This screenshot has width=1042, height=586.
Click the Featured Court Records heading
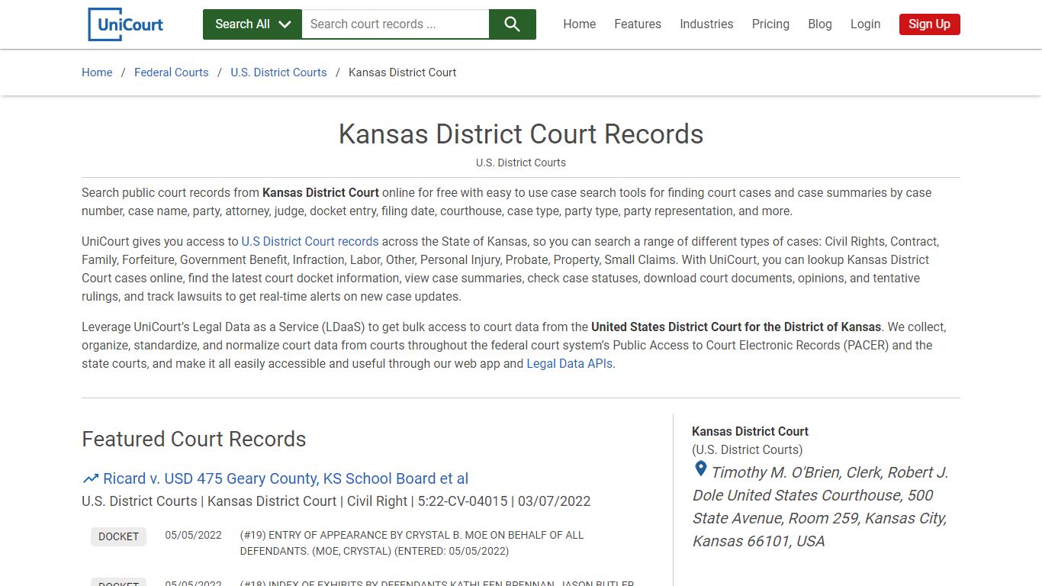tap(194, 439)
